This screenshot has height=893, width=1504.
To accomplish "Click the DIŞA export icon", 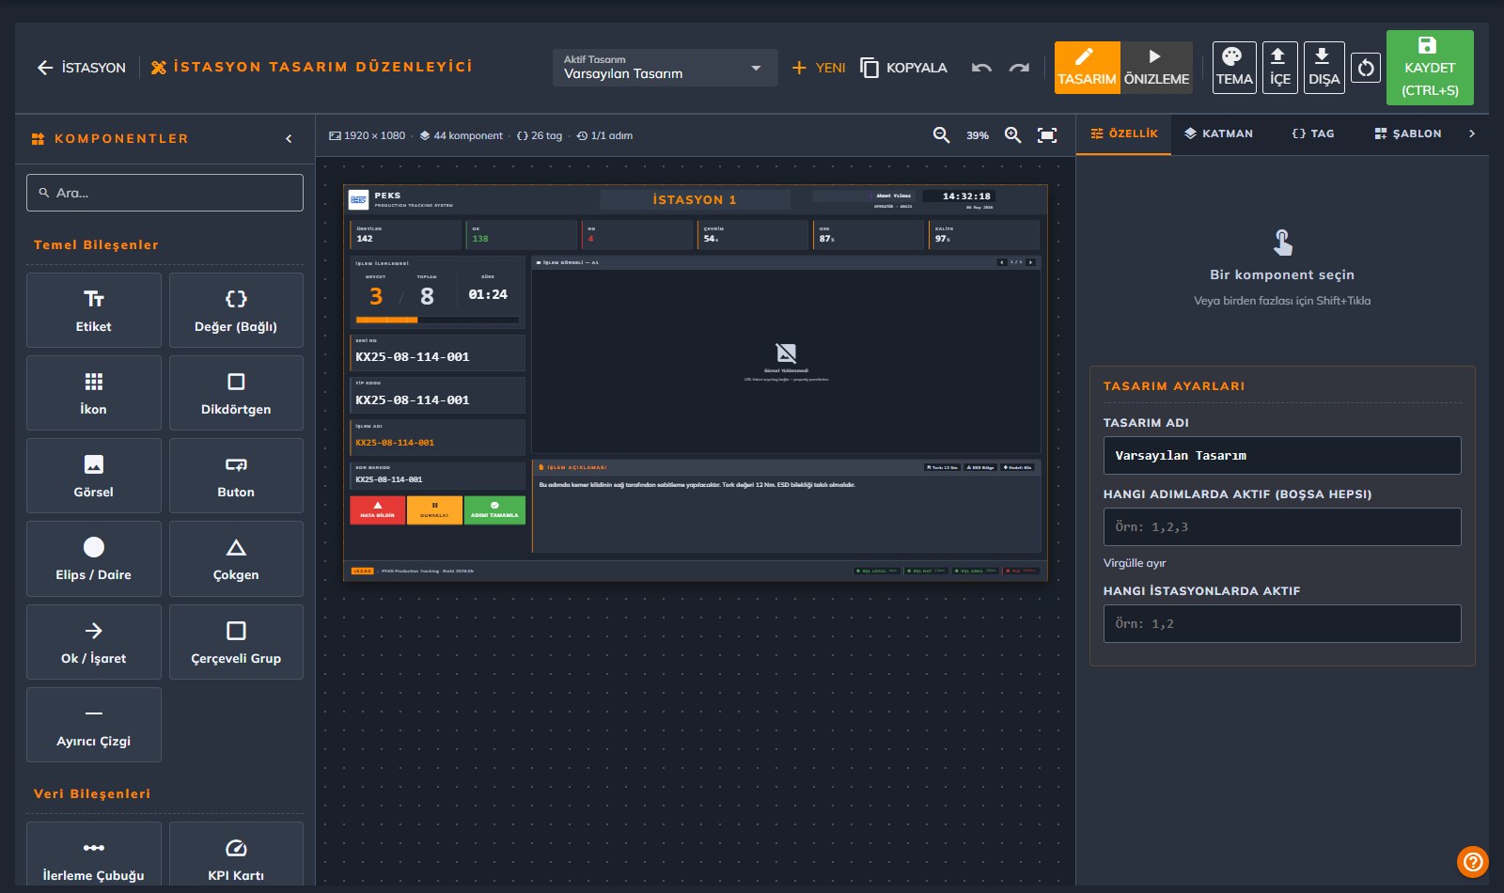I will pos(1324,67).
